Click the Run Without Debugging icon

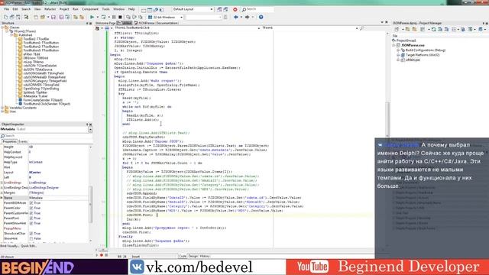(104, 17)
